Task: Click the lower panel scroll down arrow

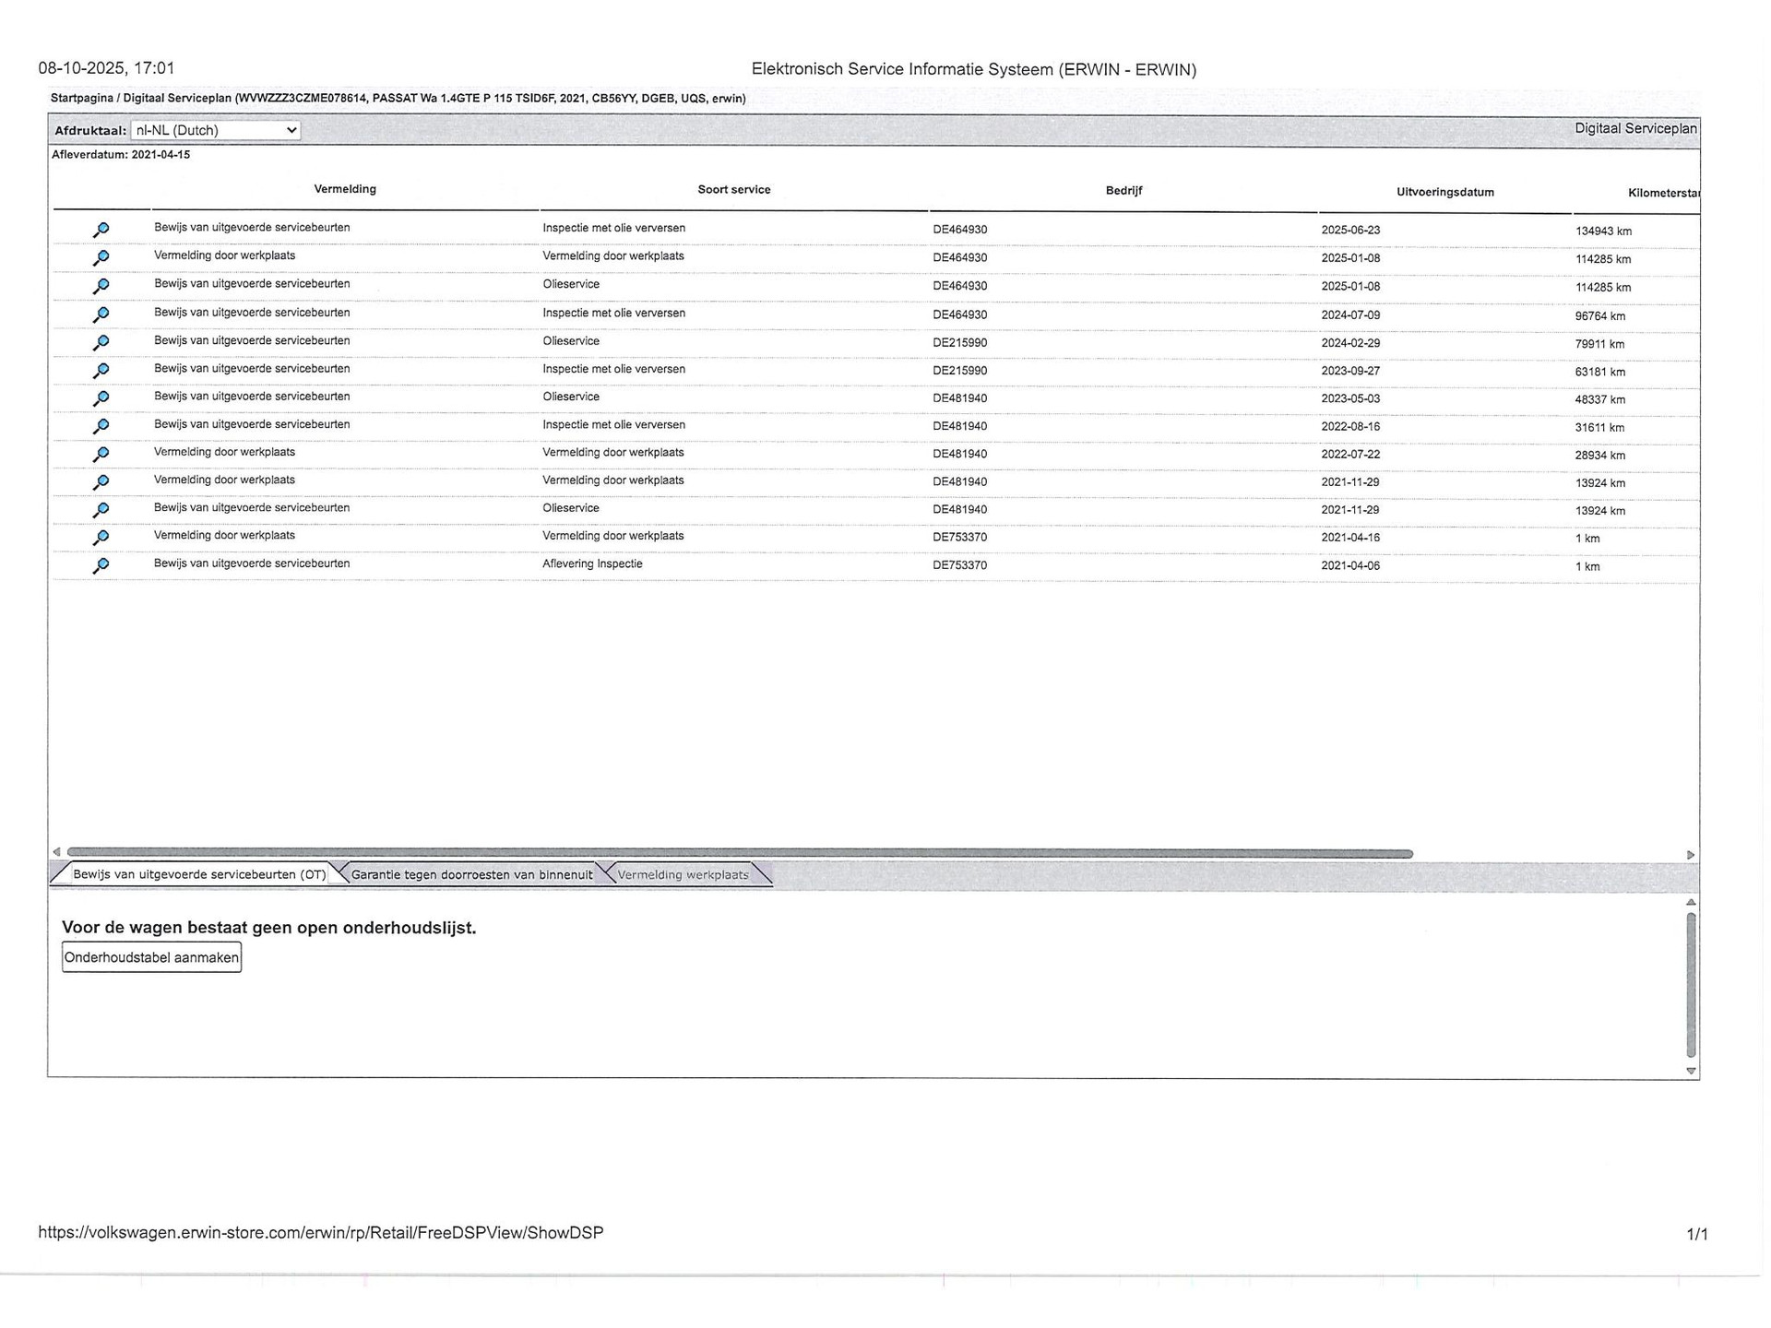Action: 1691,1071
